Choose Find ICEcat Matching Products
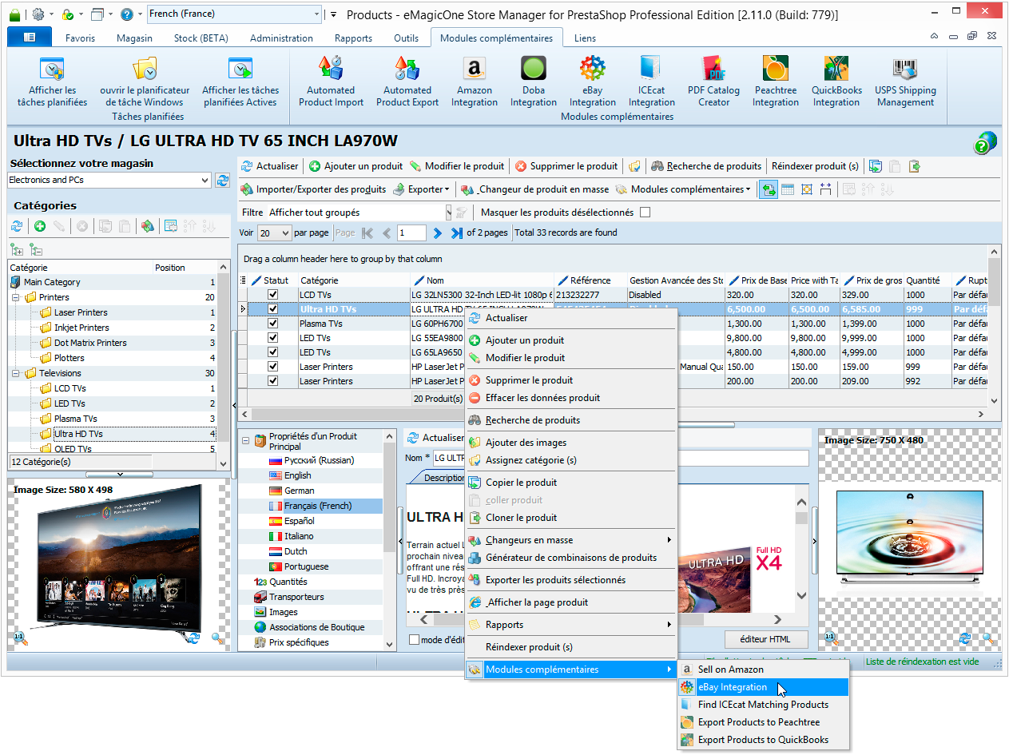The image size is (1009, 755). coord(764,705)
